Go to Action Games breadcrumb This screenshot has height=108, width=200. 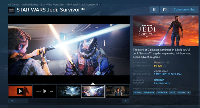tap(30, 4)
